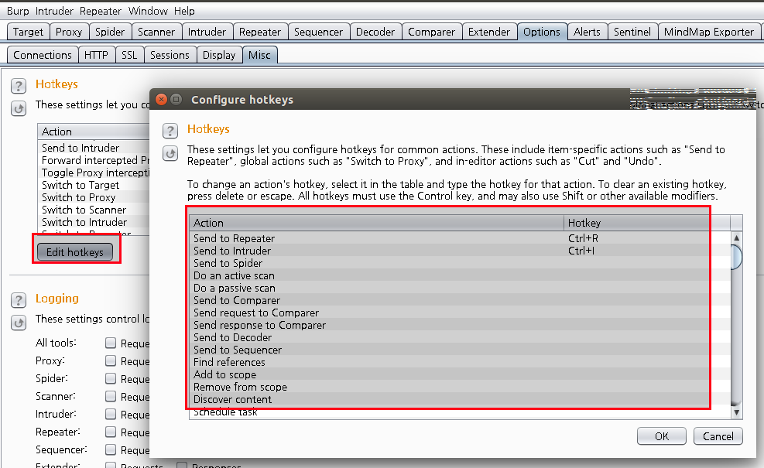
Task: Click scroll down arrow in hotkeys table
Action: click(736, 412)
